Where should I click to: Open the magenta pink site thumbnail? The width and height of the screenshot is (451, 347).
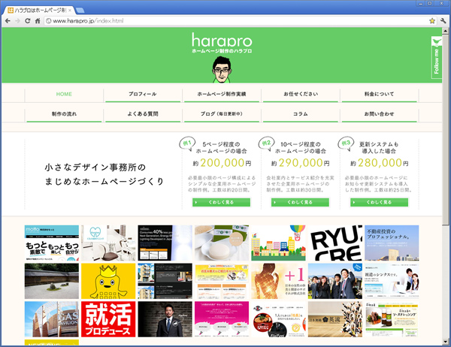coord(222,319)
